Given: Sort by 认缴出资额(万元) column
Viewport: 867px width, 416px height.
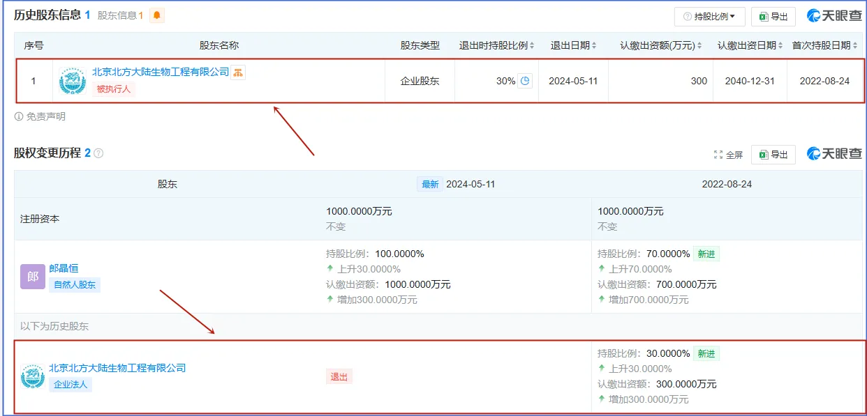Looking at the screenshot, I should pyautogui.click(x=661, y=45).
